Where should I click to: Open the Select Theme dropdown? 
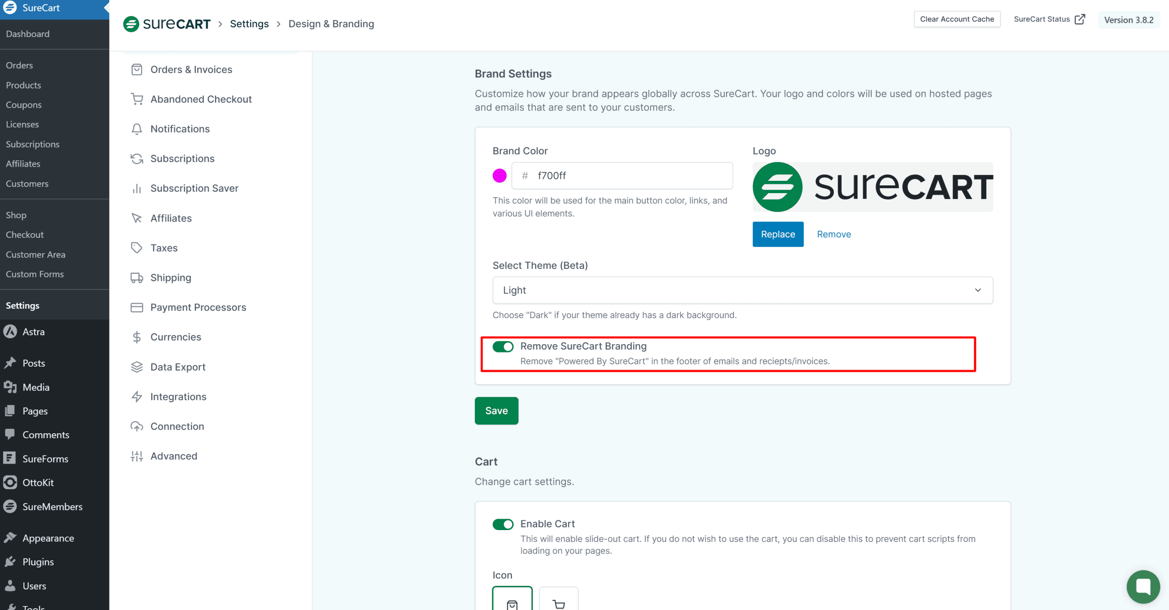point(742,290)
